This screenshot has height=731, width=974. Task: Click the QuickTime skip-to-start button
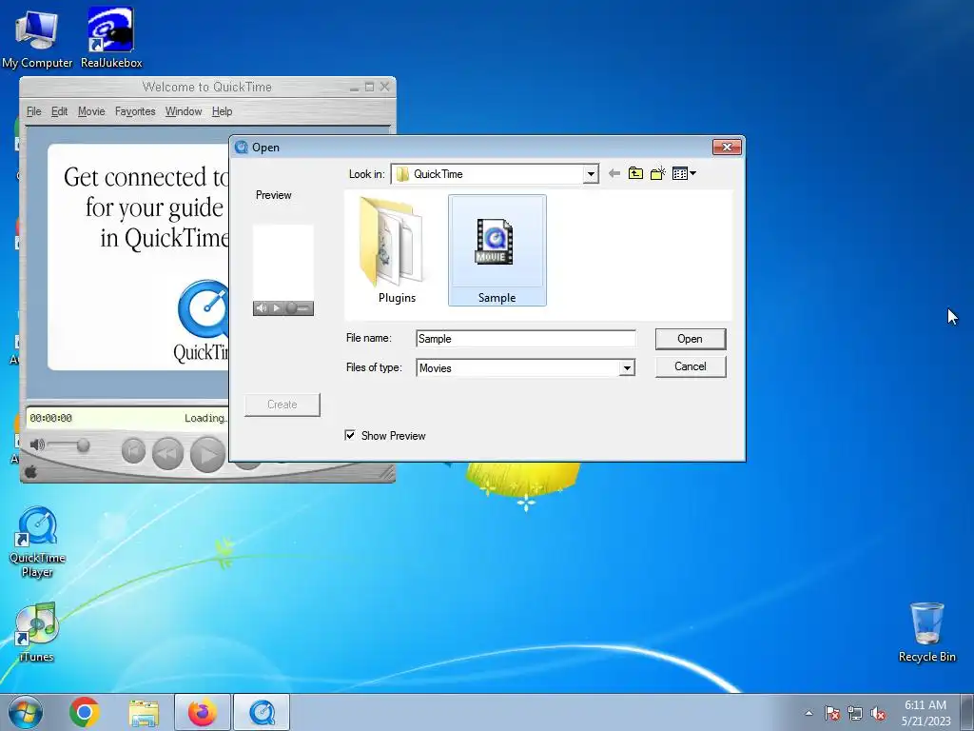pyautogui.click(x=133, y=450)
